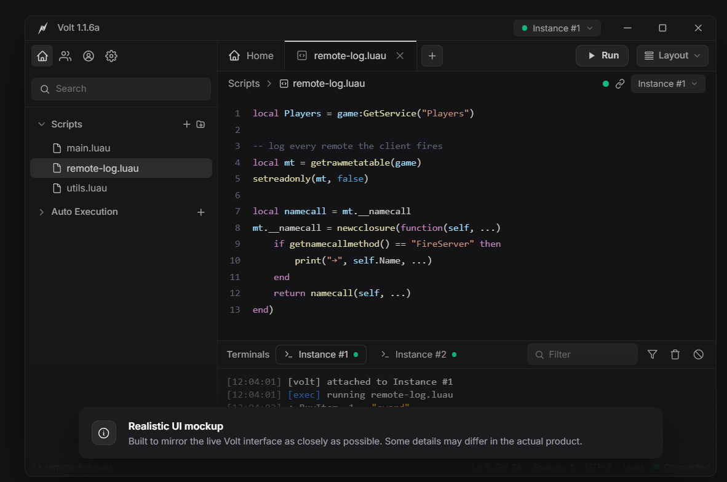
Task: Switch to Instance #1 terminal tab
Action: coord(321,355)
